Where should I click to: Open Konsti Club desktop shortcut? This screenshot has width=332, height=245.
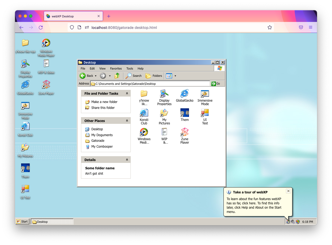click(x=25, y=126)
